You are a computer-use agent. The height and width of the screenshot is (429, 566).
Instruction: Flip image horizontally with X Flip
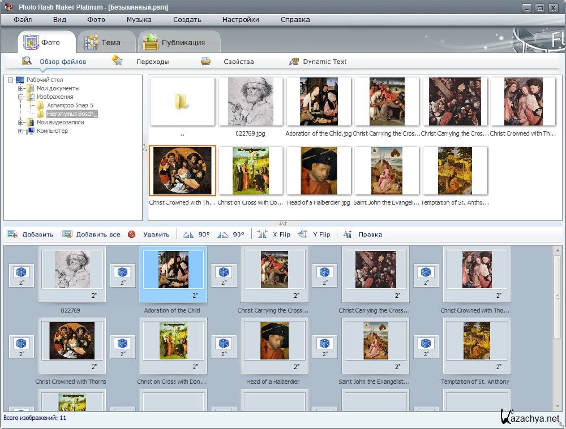tap(262, 234)
